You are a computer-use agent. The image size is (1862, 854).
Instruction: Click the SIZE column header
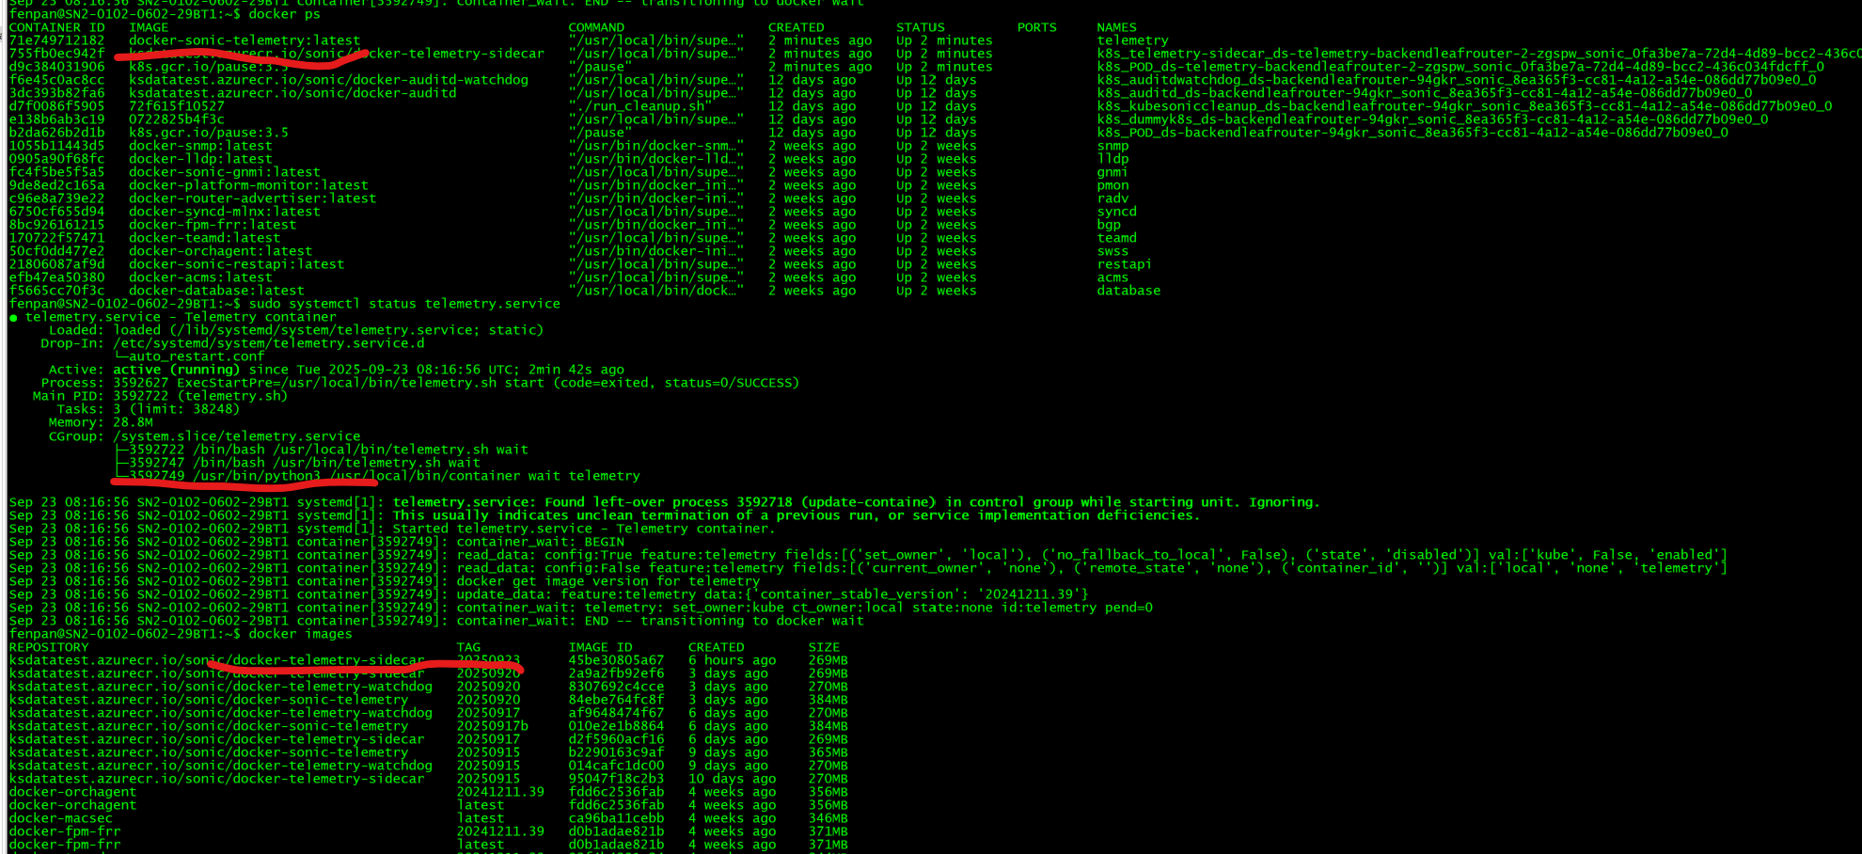point(824,647)
